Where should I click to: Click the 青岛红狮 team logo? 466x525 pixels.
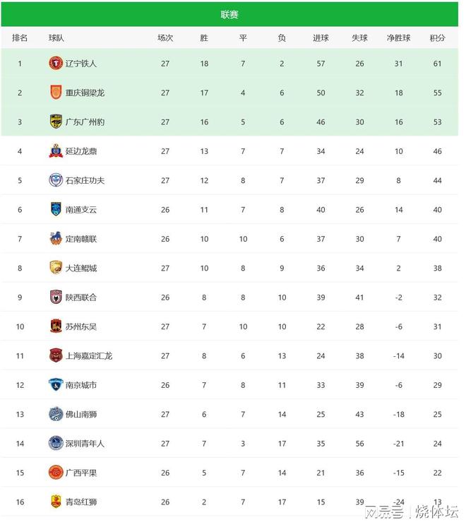point(55,502)
